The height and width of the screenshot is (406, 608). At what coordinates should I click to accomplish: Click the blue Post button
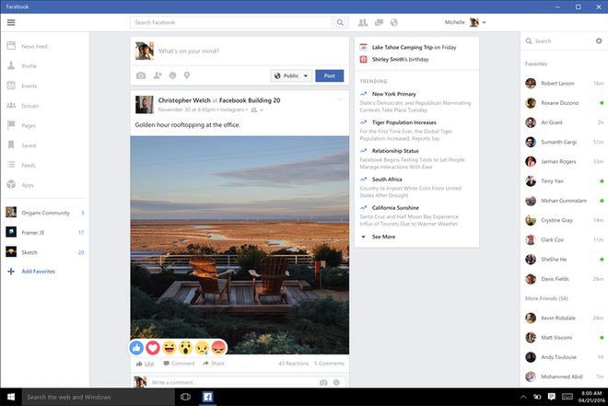coord(329,75)
